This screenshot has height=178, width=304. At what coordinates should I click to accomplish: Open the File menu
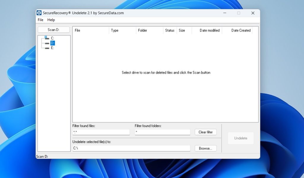tap(40, 20)
